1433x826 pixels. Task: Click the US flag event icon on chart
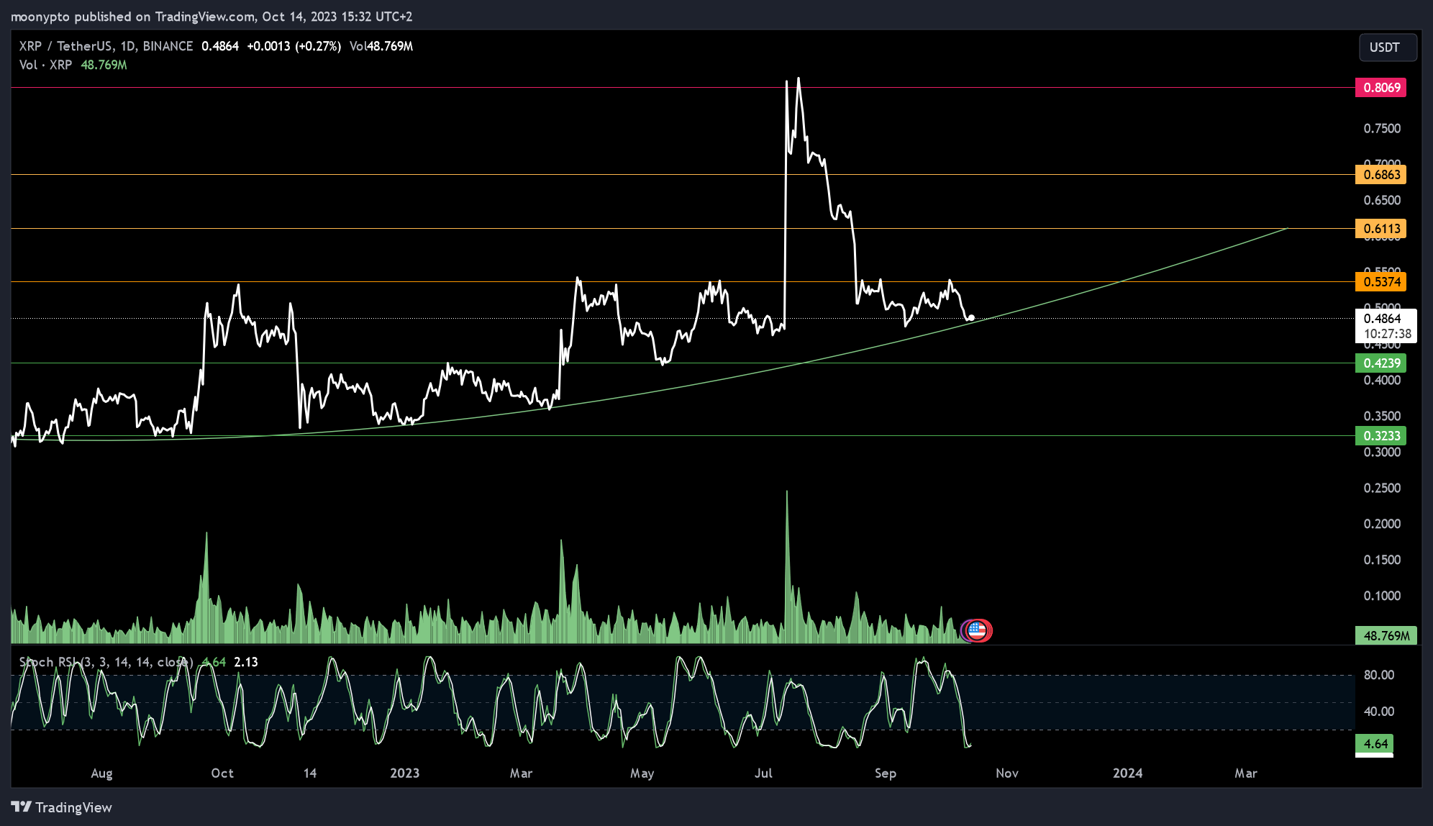click(977, 630)
